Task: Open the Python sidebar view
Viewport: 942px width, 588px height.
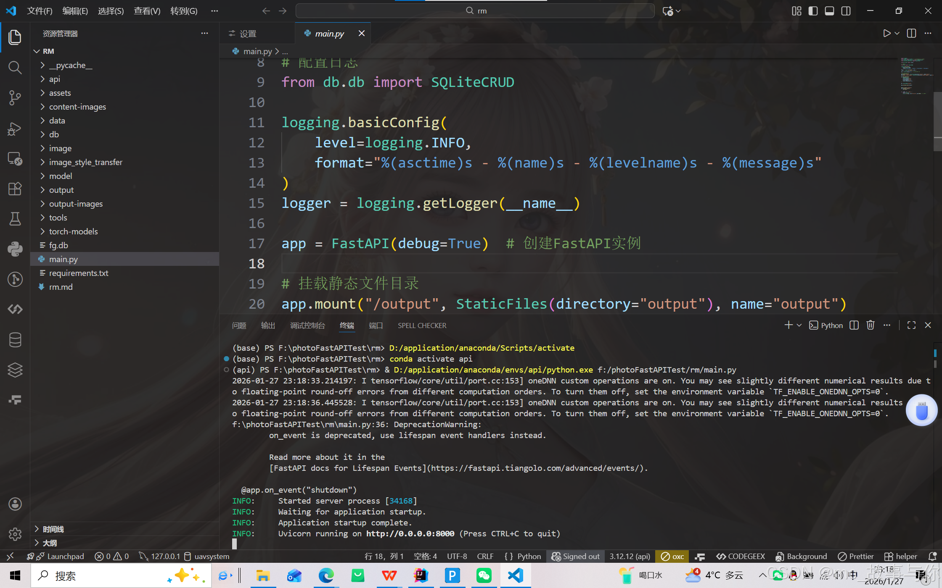Action: [x=15, y=249]
